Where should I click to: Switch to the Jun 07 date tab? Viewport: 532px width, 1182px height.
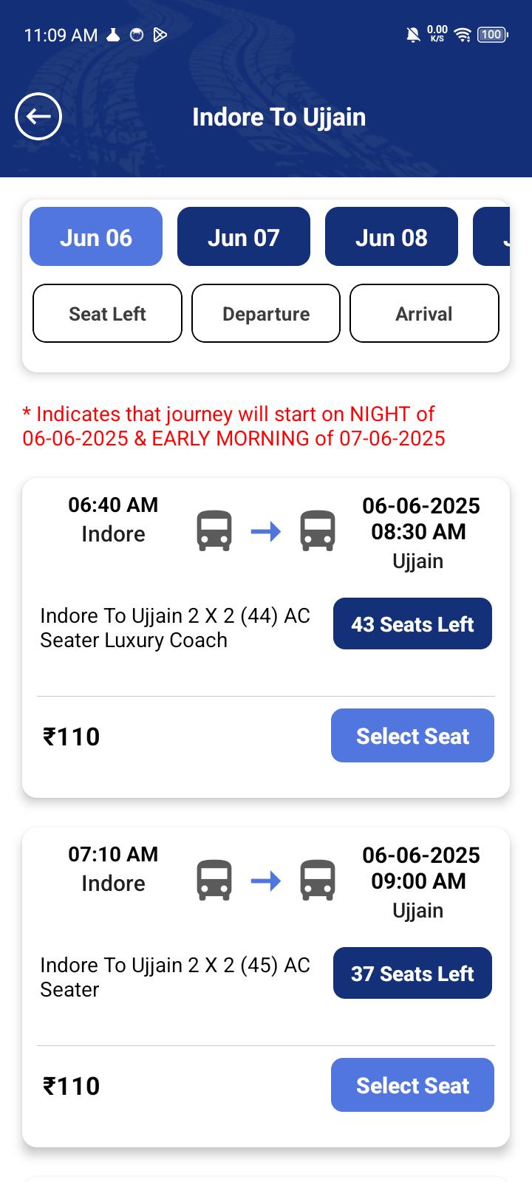click(x=244, y=236)
